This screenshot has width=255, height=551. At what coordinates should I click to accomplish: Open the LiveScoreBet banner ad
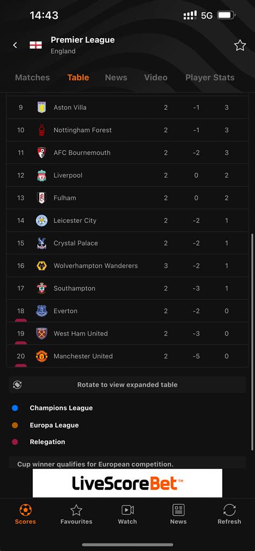click(x=127, y=483)
